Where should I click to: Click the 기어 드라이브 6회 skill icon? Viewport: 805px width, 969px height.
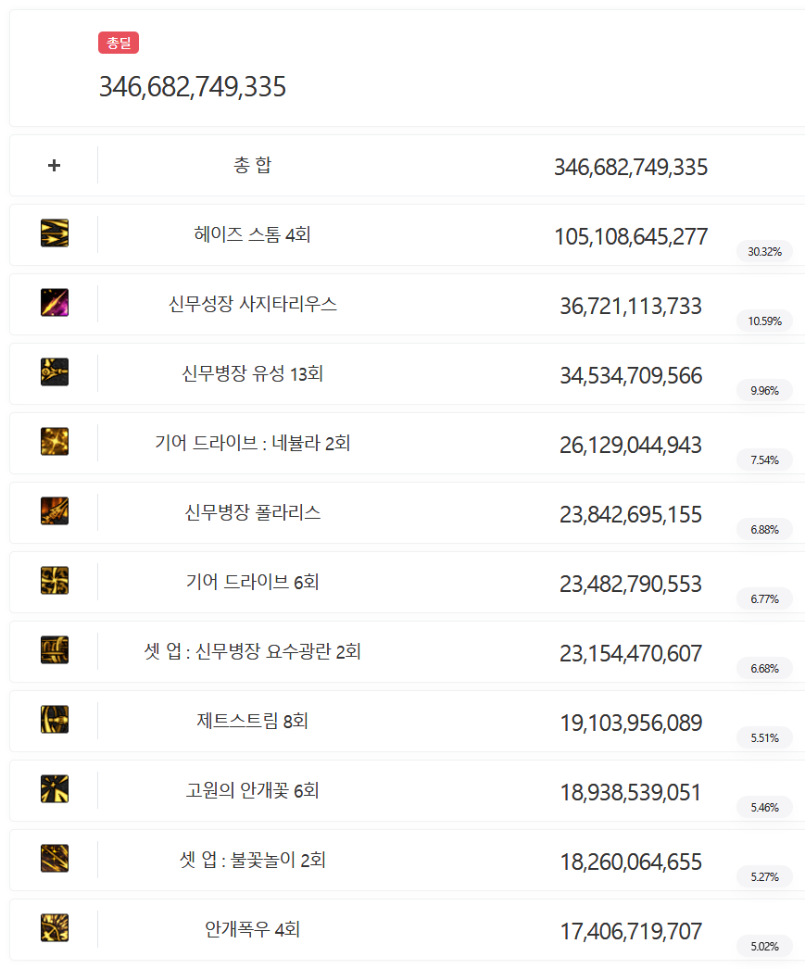click(x=55, y=581)
